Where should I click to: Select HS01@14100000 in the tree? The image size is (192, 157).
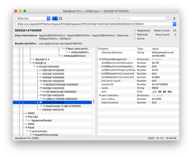pyautogui.click(x=53, y=70)
